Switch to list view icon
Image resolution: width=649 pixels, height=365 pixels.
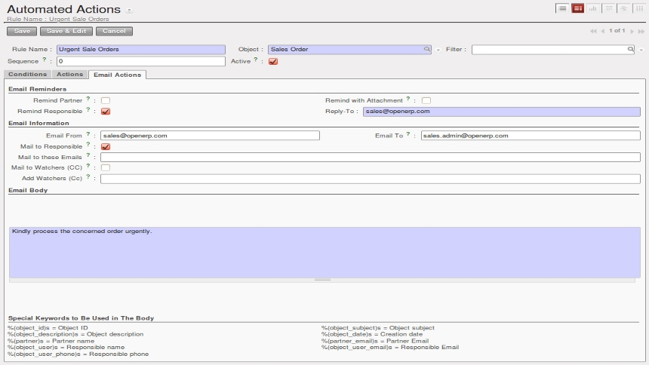tap(562, 8)
